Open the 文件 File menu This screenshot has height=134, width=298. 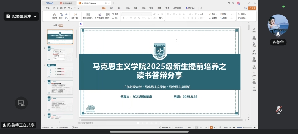tap(46, 8)
